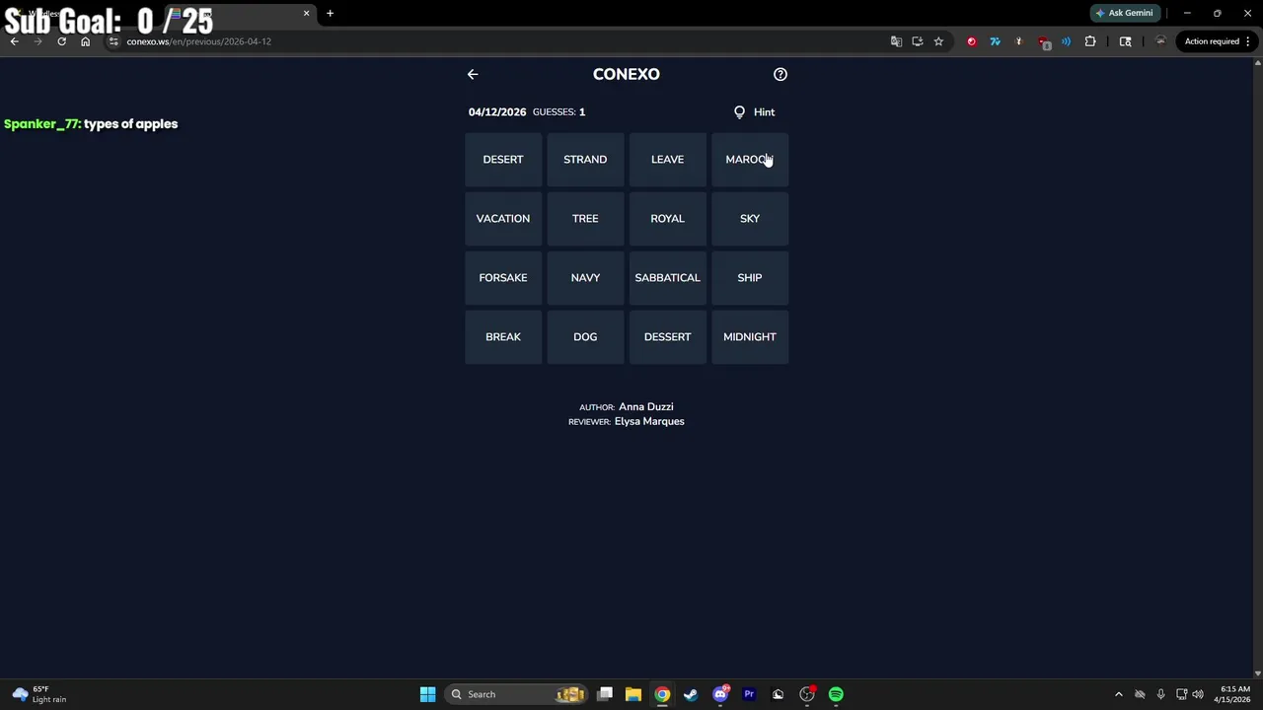Launch Premiere Pro from the taskbar

pyautogui.click(x=749, y=694)
